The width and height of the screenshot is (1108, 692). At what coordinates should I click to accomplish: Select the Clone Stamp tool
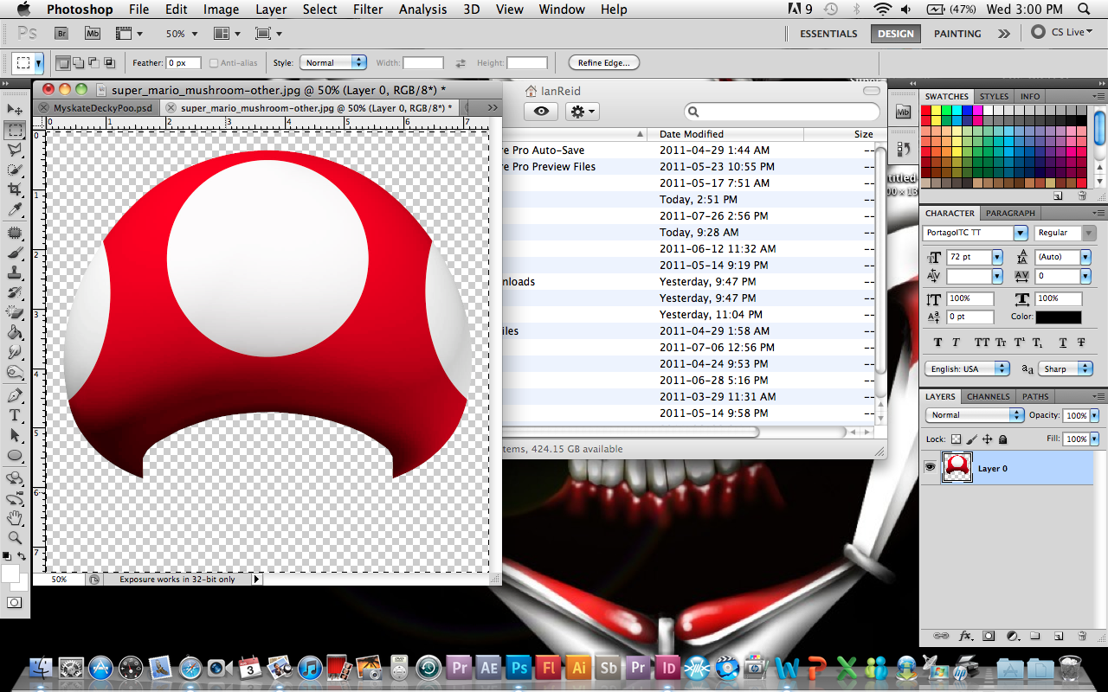tap(15, 273)
